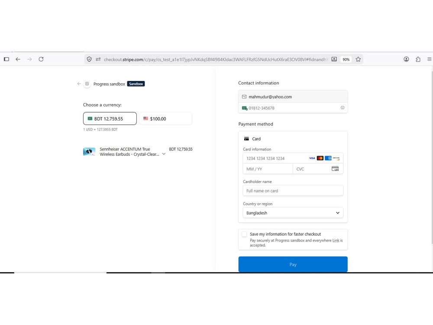Click the install app icon in address bar
Screen dimensions: 433x325
334,59
